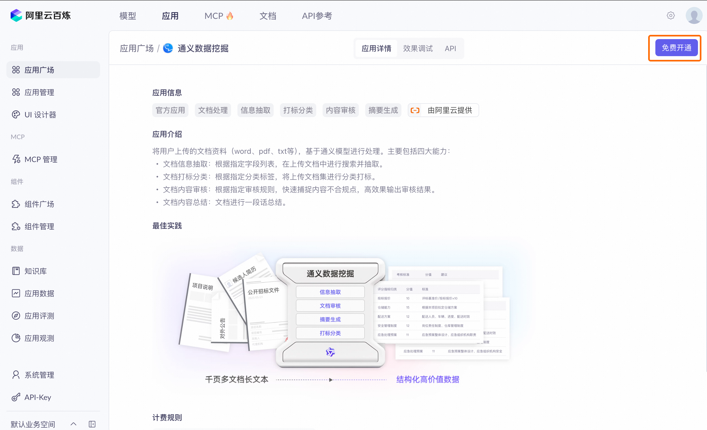Open the MCP top menu
Screen dimensions: 707x430
[219, 16]
